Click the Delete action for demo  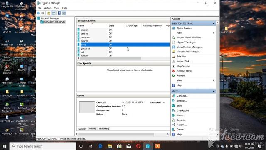181,130
